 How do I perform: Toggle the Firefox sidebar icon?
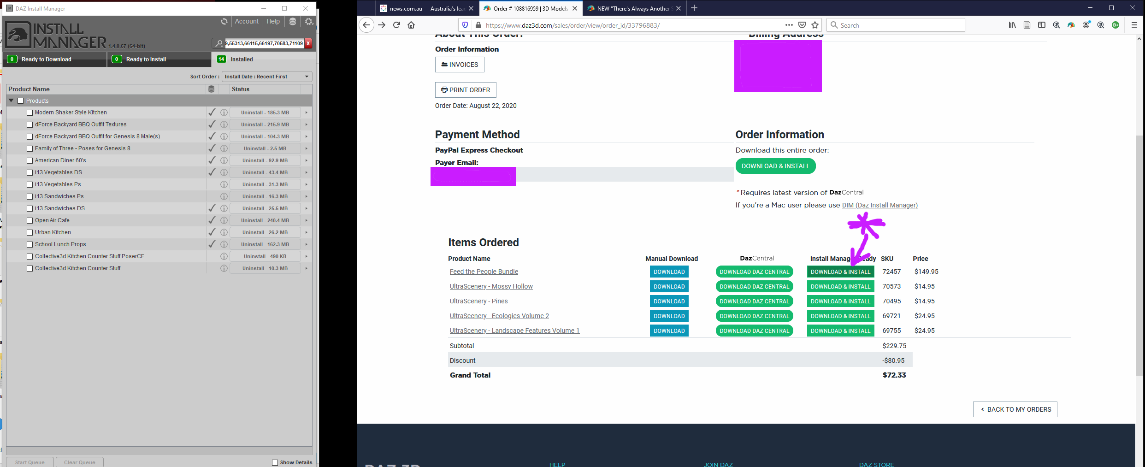1042,25
